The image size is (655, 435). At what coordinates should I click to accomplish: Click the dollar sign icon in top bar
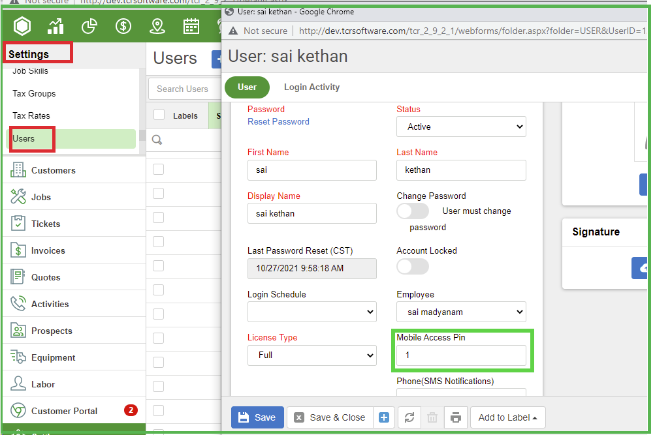click(123, 26)
